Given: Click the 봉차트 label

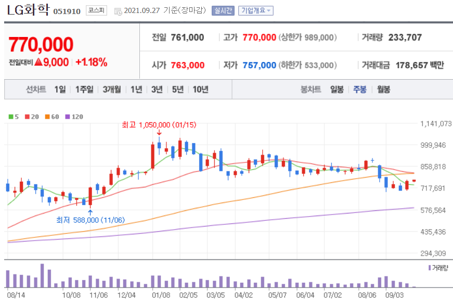Looking at the screenshot, I should pyautogui.click(x=311, y=90).
